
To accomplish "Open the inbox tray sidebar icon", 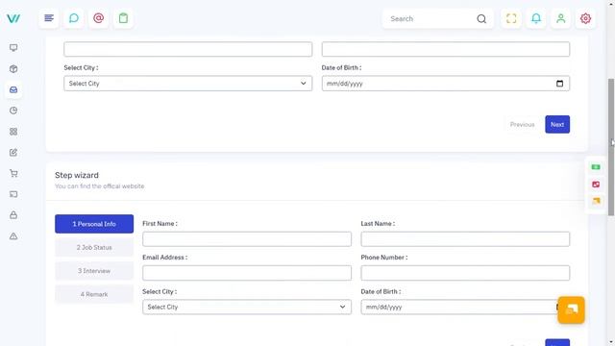I will (13, 89).
